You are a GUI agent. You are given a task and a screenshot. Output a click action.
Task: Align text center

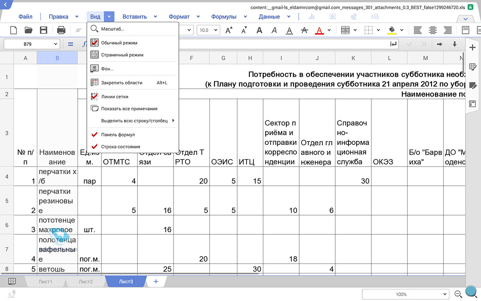point(433,30)
